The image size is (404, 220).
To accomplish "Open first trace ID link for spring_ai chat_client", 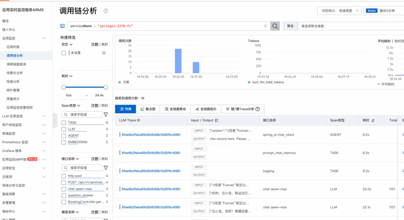I will point(151,134).
